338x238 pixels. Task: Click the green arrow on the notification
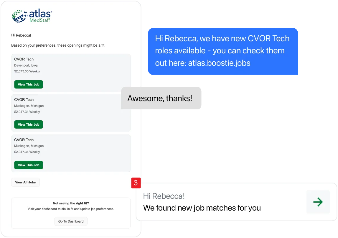(x=318, y=202)
